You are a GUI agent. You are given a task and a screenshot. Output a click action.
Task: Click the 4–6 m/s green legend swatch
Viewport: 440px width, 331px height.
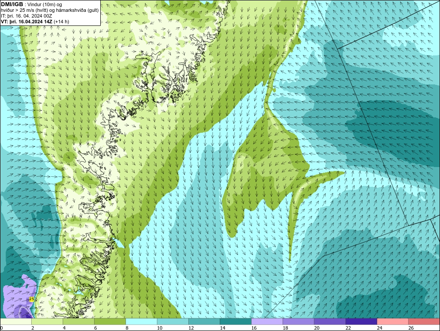tap(79, 321)
